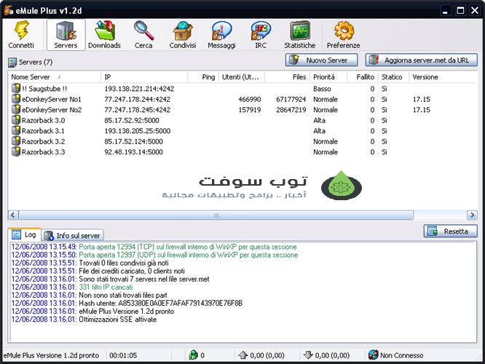
Task: Open the Cerca search section
Action: [143, 35]
